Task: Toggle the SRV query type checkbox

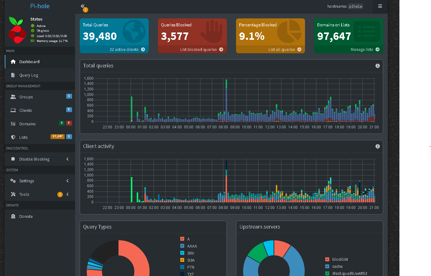Action: (x=182, y=253)
